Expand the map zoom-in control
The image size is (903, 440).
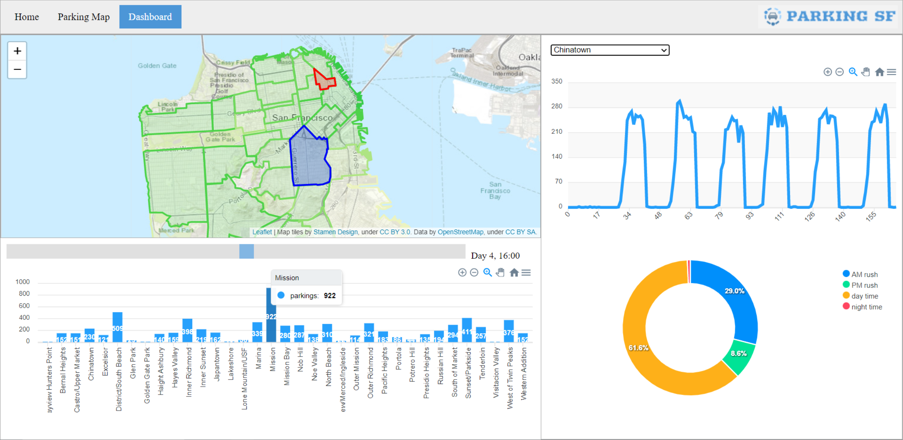17,51
